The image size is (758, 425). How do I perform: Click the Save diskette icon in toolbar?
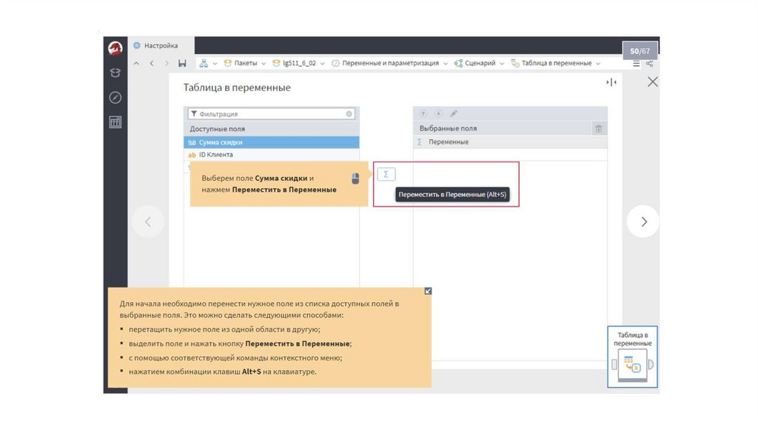(x=182, y=64)
